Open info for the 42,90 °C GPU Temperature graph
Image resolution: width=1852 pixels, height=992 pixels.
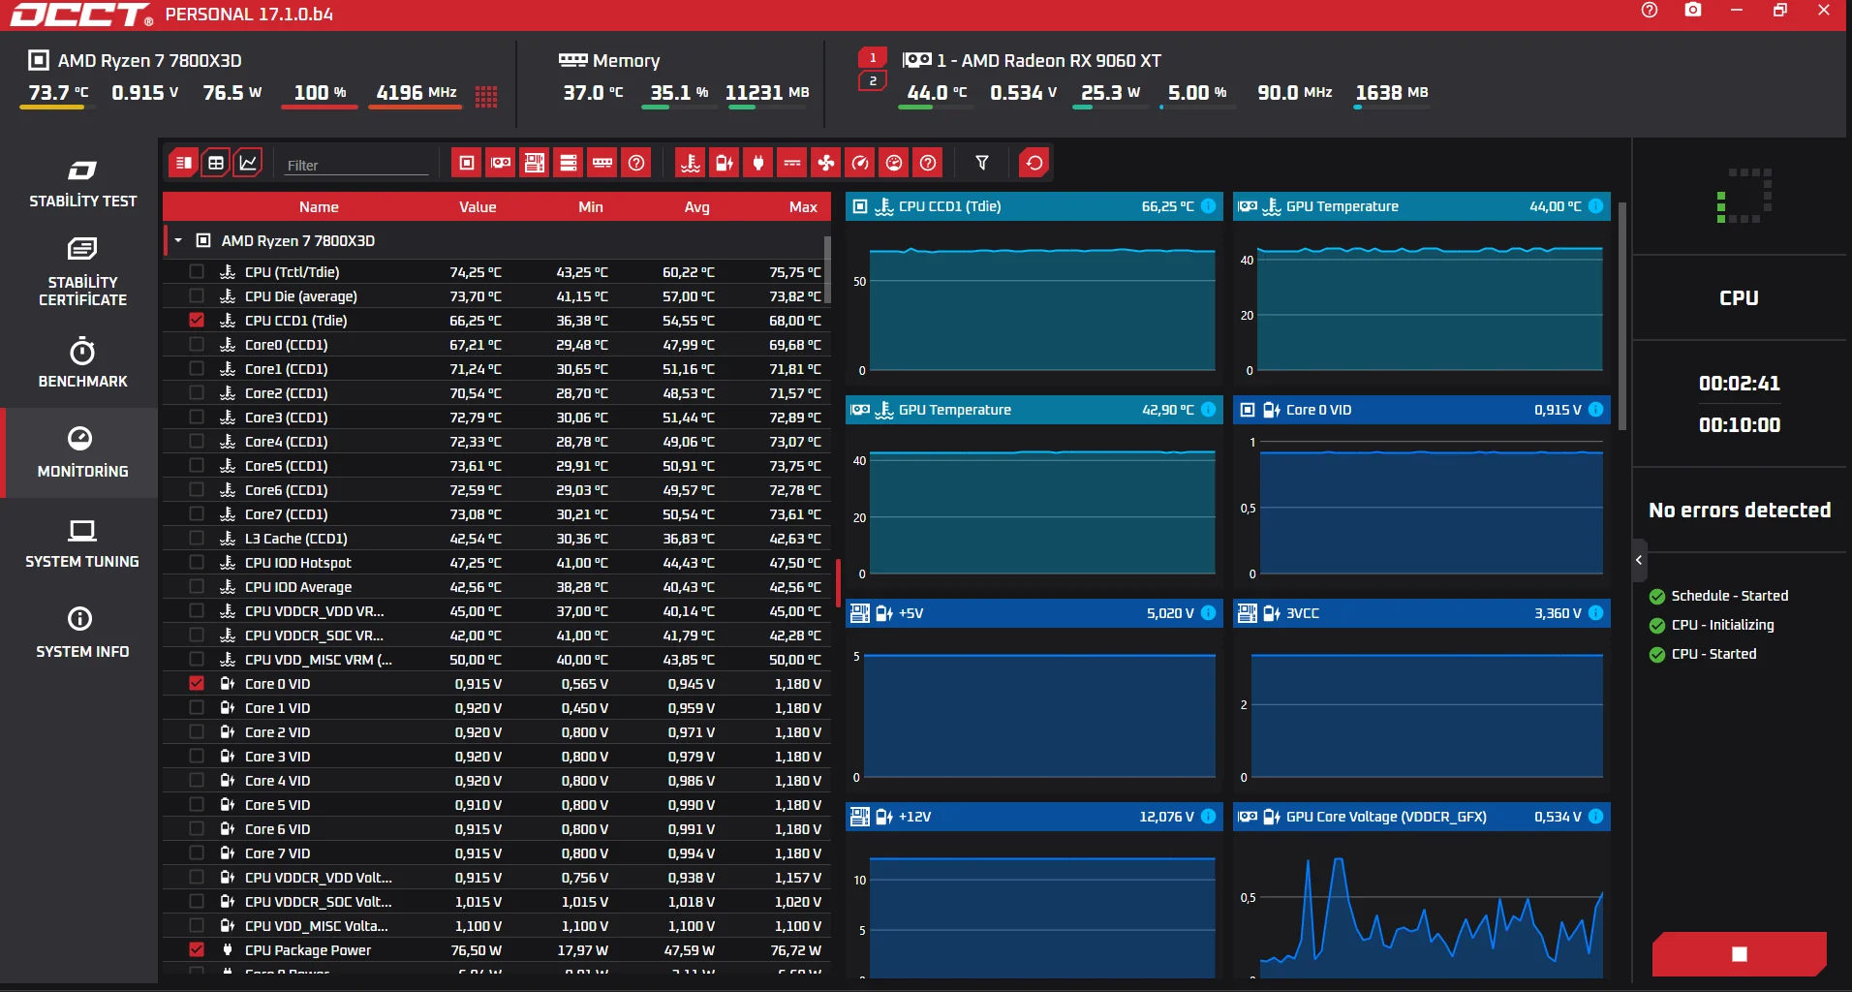pos(1209,410)
